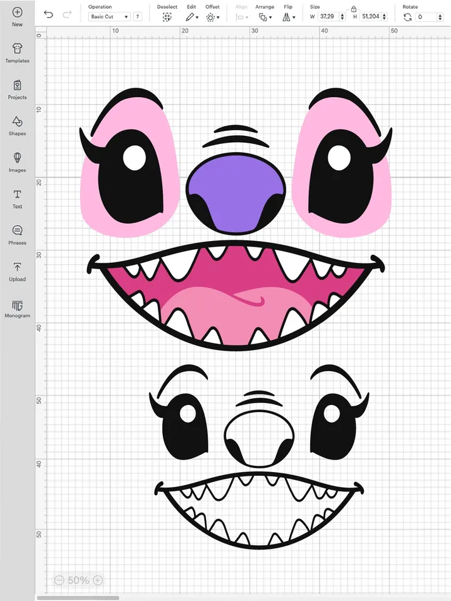Click the zoom in plus button
Viewport: 451px width, 601px height.
98,580
